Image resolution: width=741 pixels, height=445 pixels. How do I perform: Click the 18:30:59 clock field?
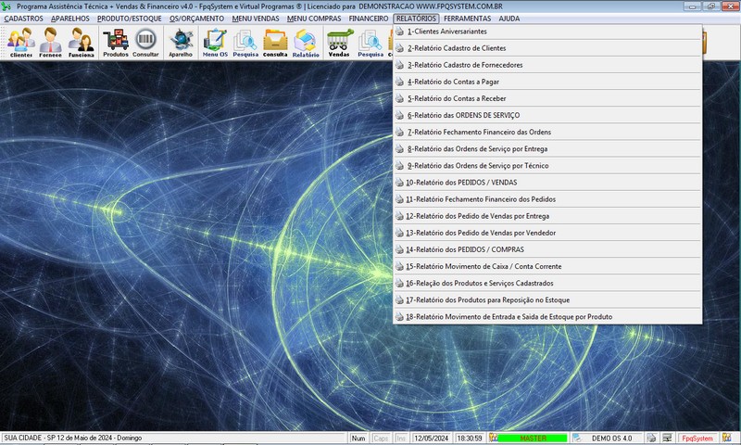coord(470,439)
